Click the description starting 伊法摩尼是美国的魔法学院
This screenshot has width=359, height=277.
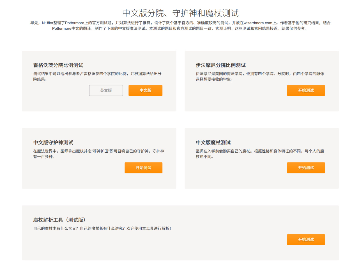tap(260, 76)
